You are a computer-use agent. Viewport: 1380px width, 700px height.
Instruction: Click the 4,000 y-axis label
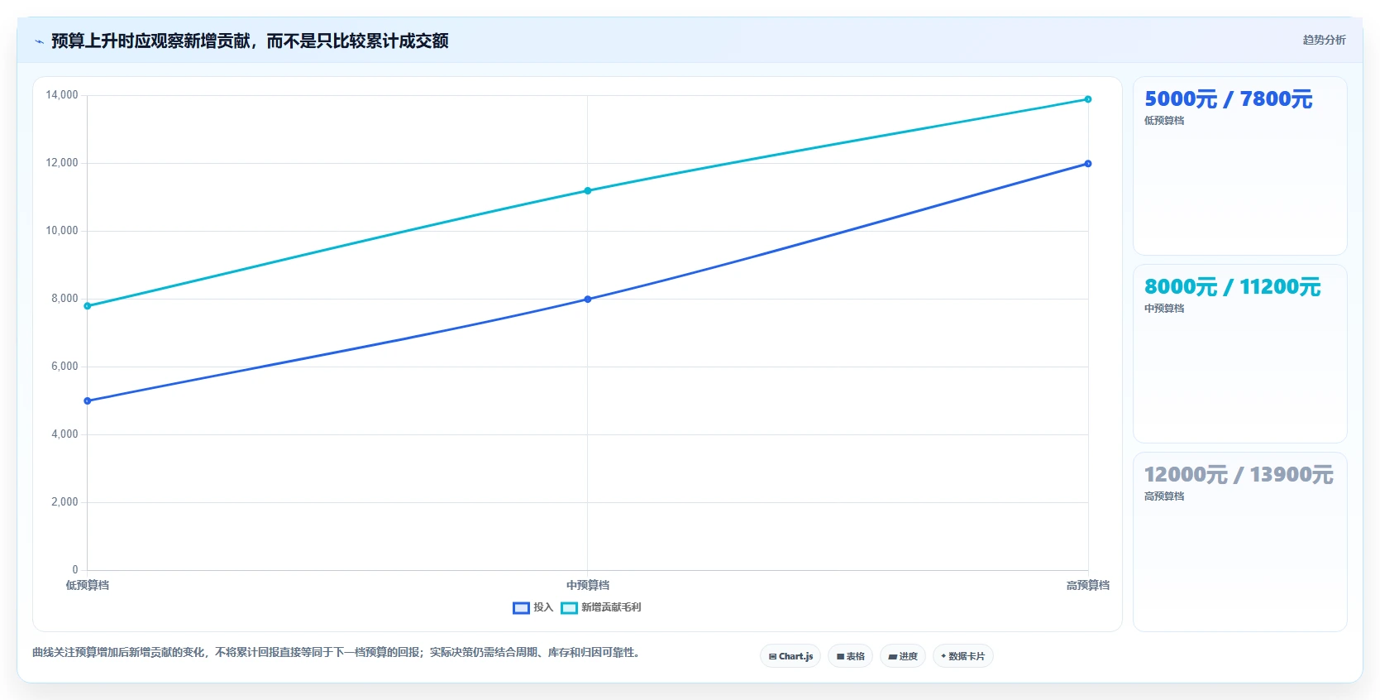[64, 434]
